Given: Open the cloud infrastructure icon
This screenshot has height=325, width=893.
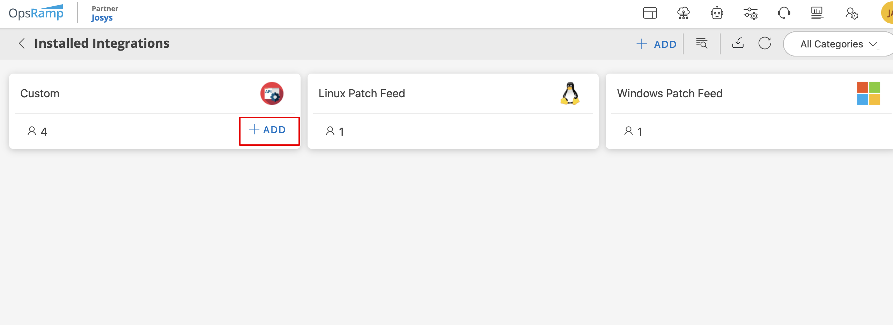Looking at the screenshot, I should (683, 13).
